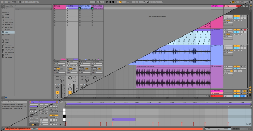Screen dimensions: 253x131
Task: Click the Add Folder link
Action: 9,57
